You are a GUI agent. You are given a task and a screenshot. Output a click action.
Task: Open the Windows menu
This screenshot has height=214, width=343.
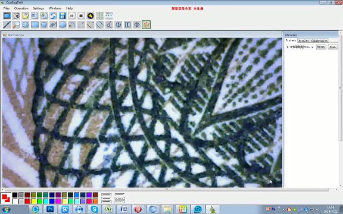(55, 8)
